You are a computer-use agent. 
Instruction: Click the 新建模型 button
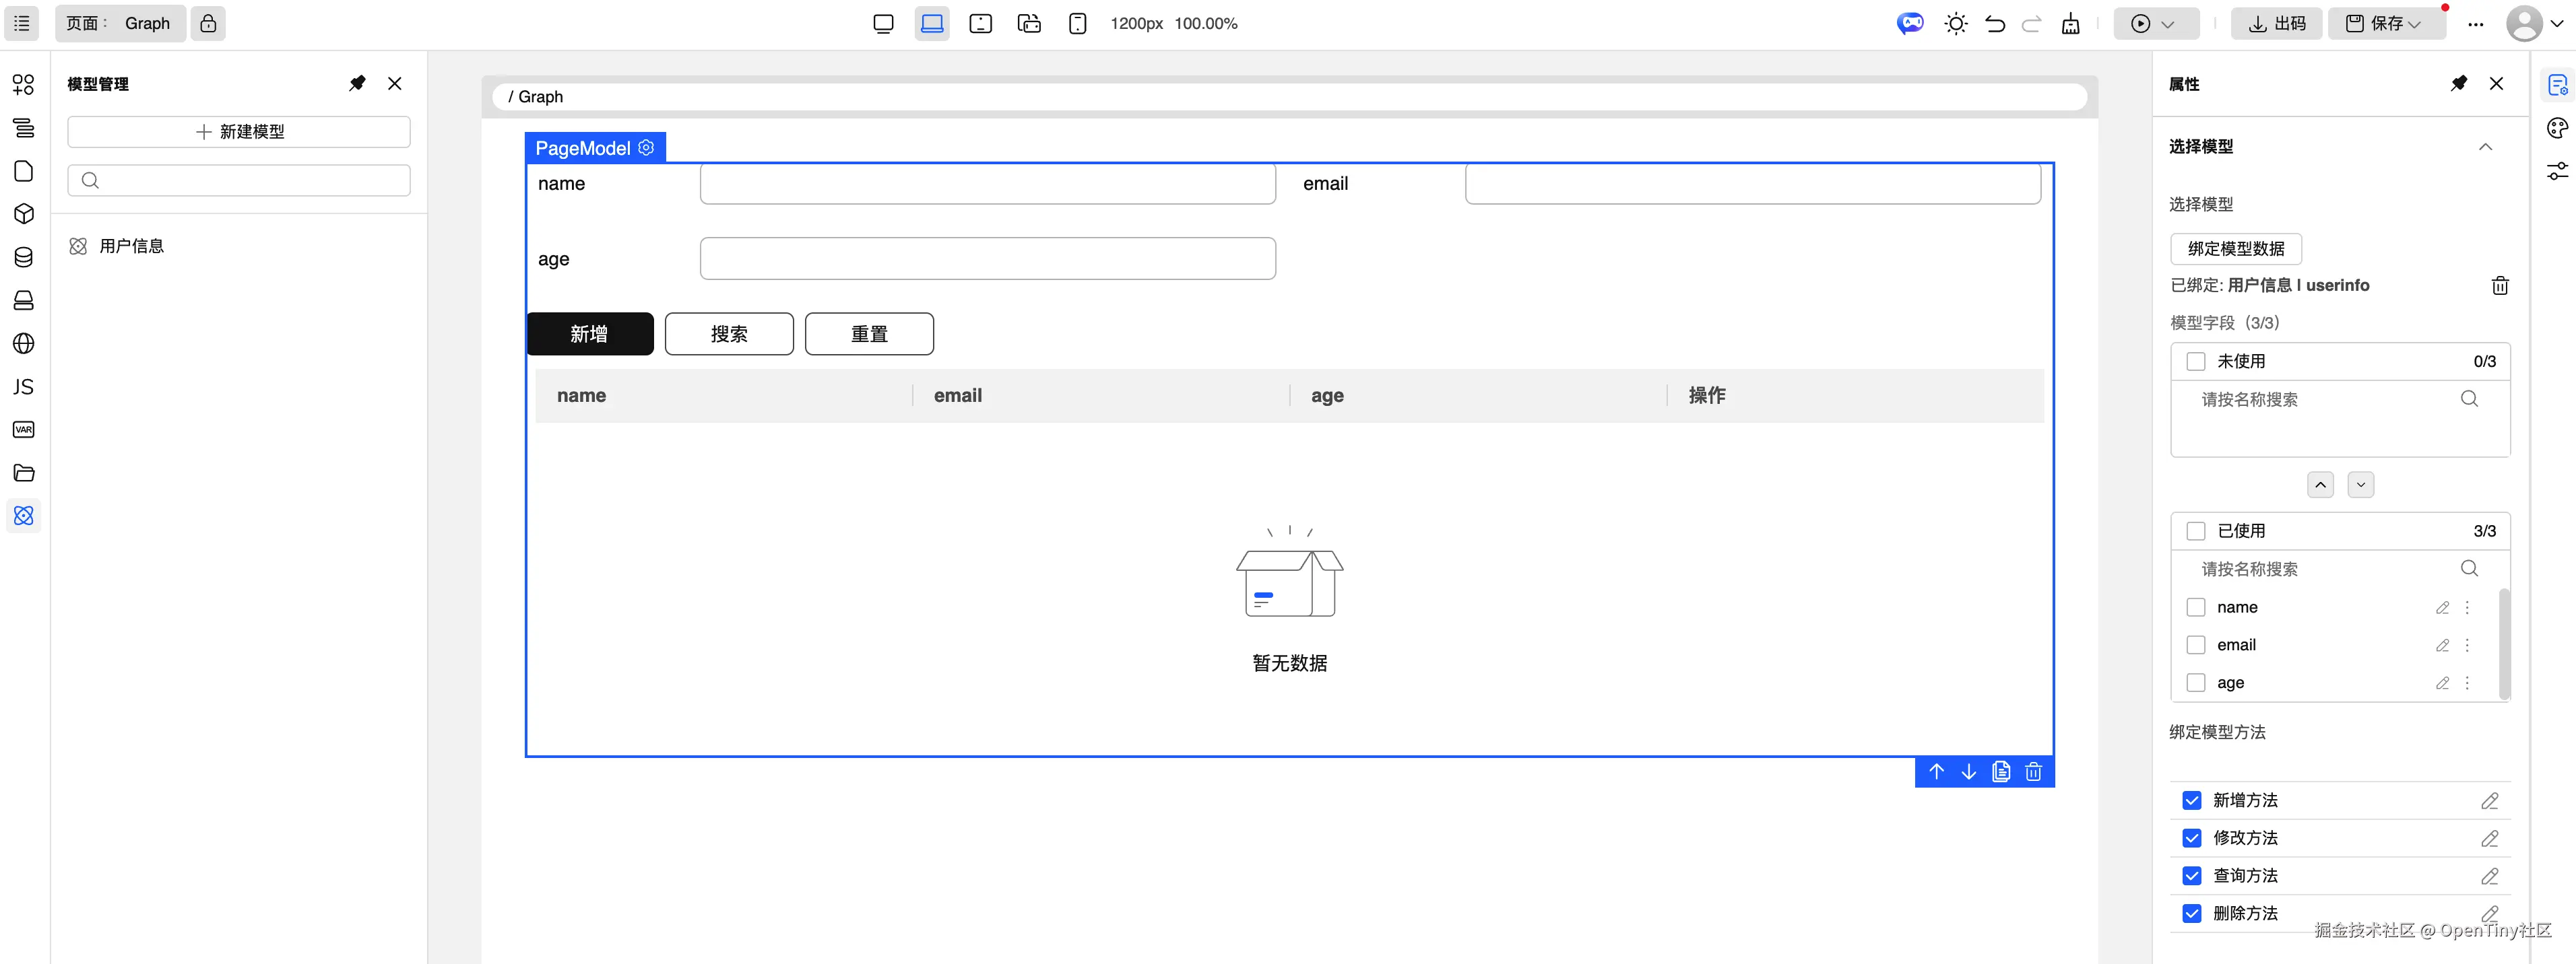(239, 132)
